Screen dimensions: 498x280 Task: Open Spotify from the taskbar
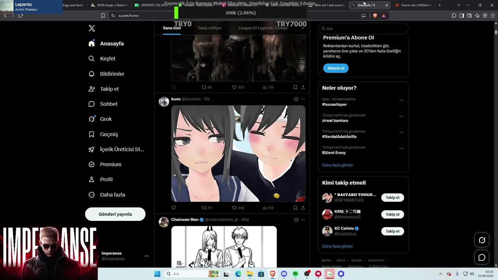click(x=295, y=274)
